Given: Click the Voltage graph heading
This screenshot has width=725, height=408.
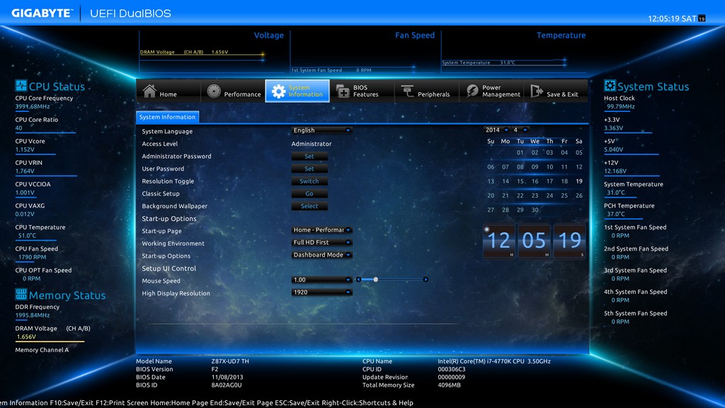Looking at the screenshot, I should click(x=268, y=35).
